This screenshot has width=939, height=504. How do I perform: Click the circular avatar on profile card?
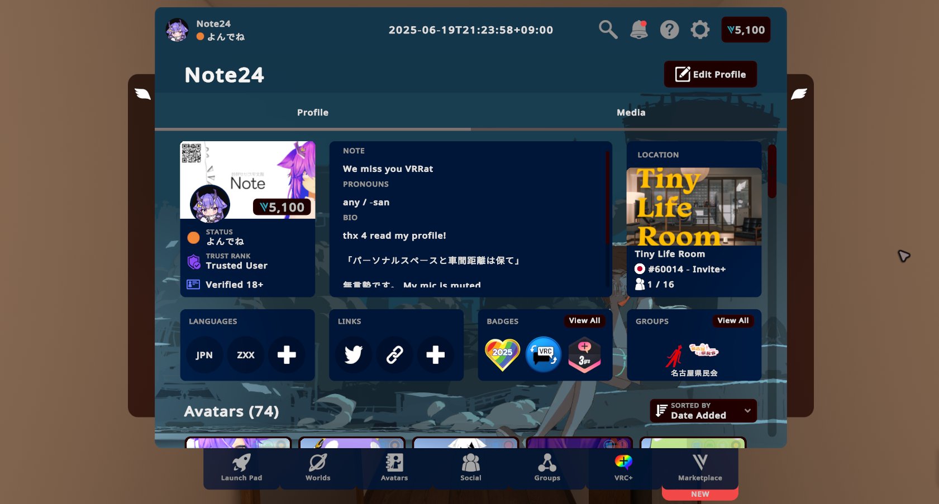[210, 204]
